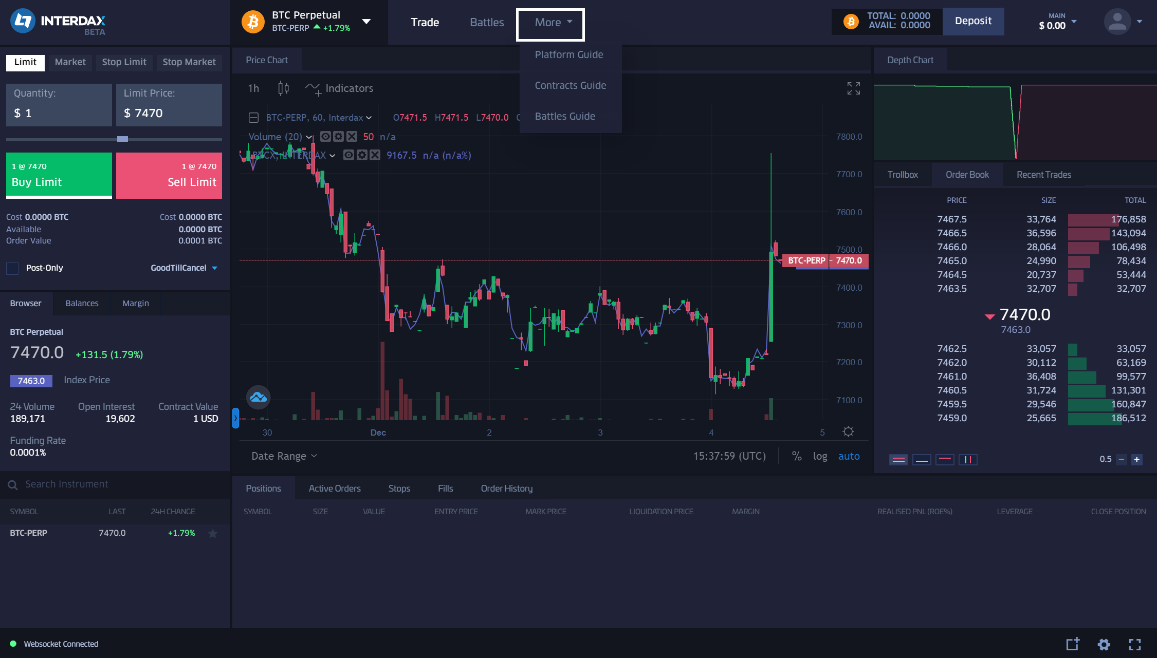Click the red Sell Limit button
This screenshot has height=658, width=1157.
[169, 175]
